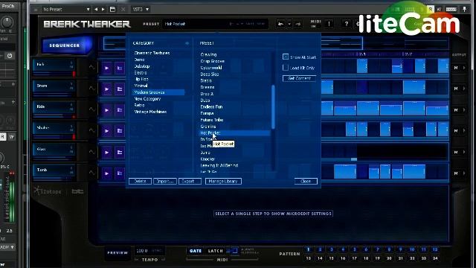This screenshot has width=476, height=268.
Task: Go to next host preset arrow
Action: pos(103,9)
